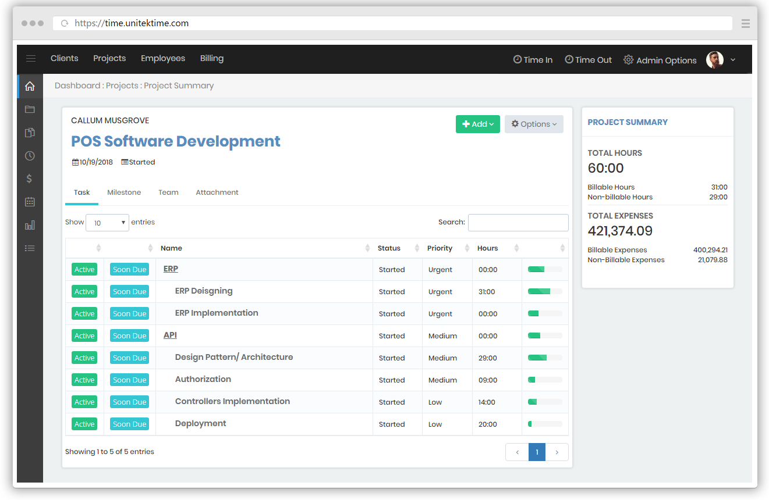Open the ERP task link
Viewport: 769px width, 500px height.
tap(171, 269)
